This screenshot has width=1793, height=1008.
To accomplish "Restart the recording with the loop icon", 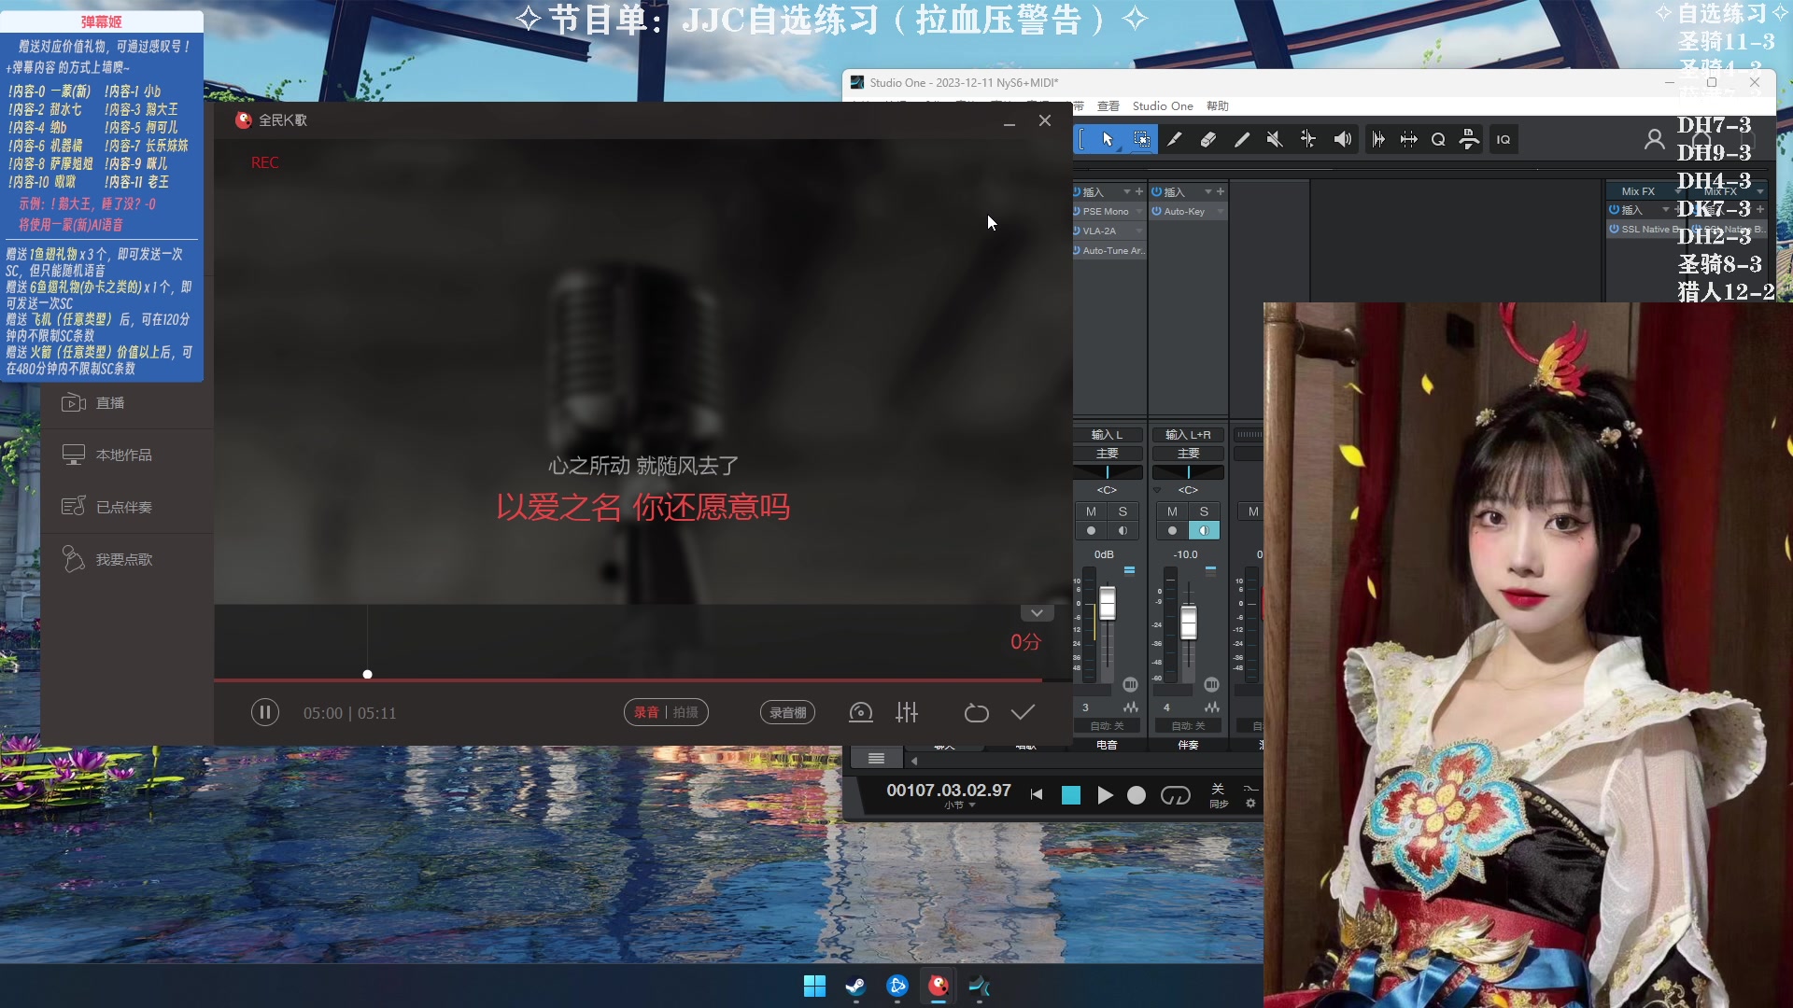I will click(x=976, y=713).
